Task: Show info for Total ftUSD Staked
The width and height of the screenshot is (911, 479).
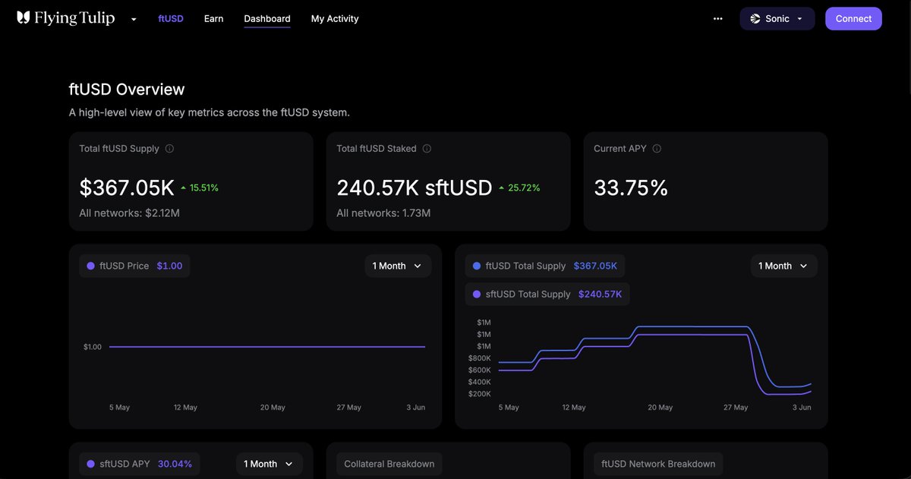Action: coord(427,149)
